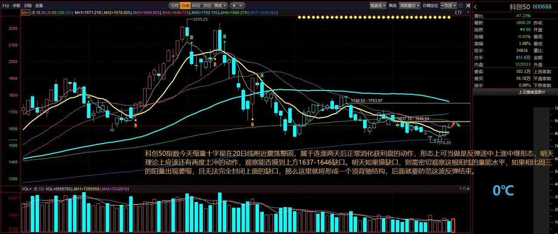The image size is (558, 234).
Task: Click the 换手 0.99% value
Action: pos(524,85)
